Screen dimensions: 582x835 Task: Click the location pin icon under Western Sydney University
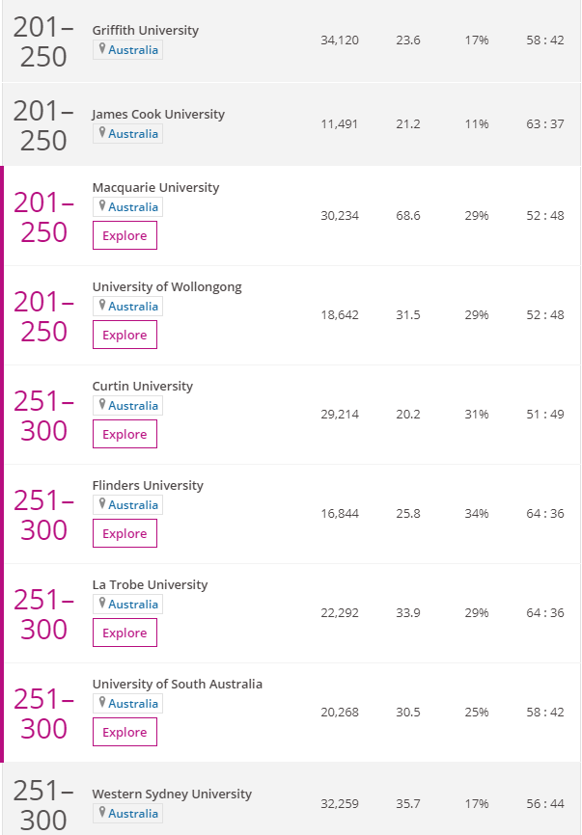tap(101, 813)
